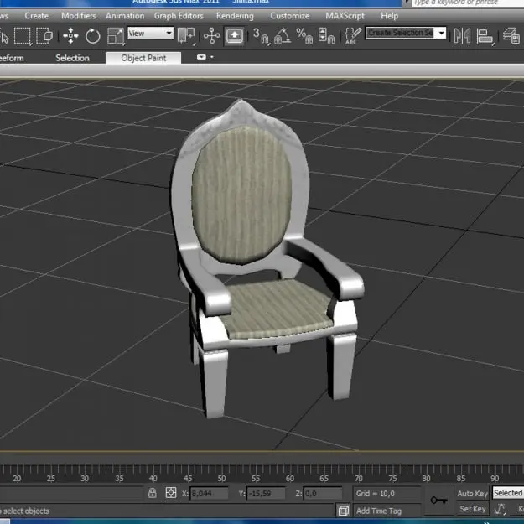Open the Help menu
The image size is (524, 524).
pyautogui.click(x=389, y=16)
